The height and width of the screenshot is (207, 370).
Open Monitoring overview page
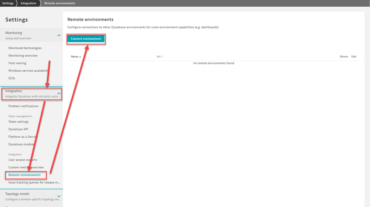(x=23, y=56)
